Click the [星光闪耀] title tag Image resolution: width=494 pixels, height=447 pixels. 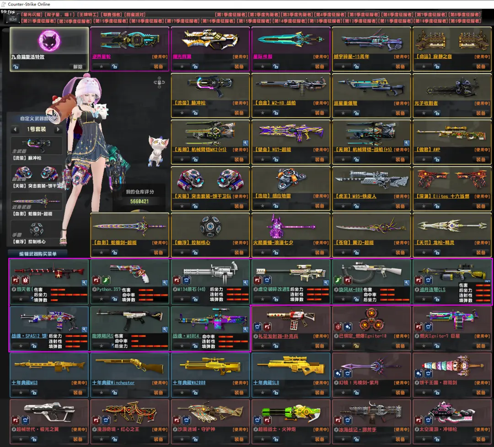click(32, 15)
